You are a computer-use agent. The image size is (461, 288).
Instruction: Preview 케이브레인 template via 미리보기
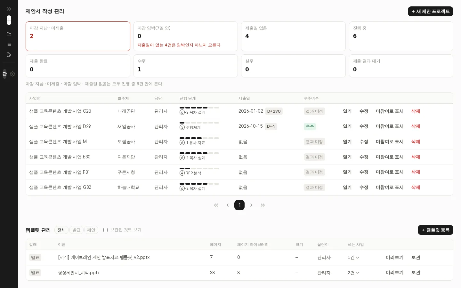pyautogui.click(x=394, y=258)
